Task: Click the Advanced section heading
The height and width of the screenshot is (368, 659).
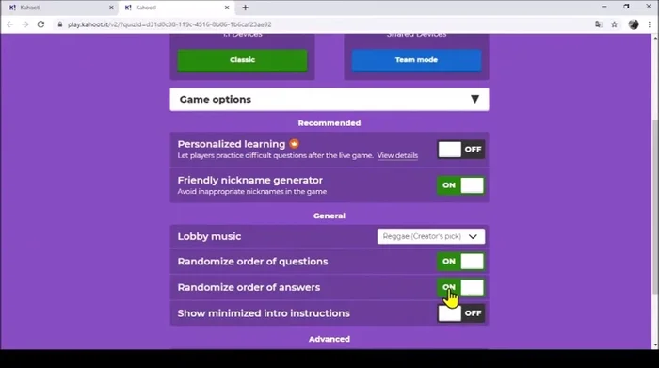Action: 329,339
